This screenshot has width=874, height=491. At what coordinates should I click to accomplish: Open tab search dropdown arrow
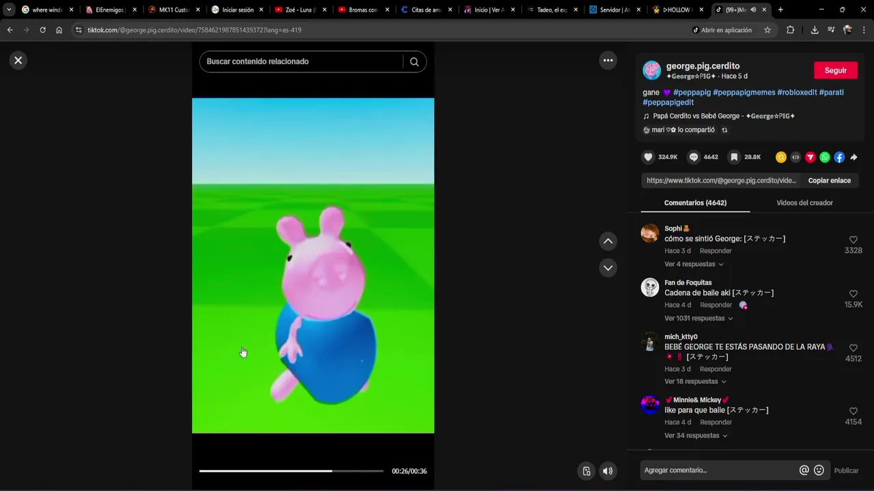(9, 10)
